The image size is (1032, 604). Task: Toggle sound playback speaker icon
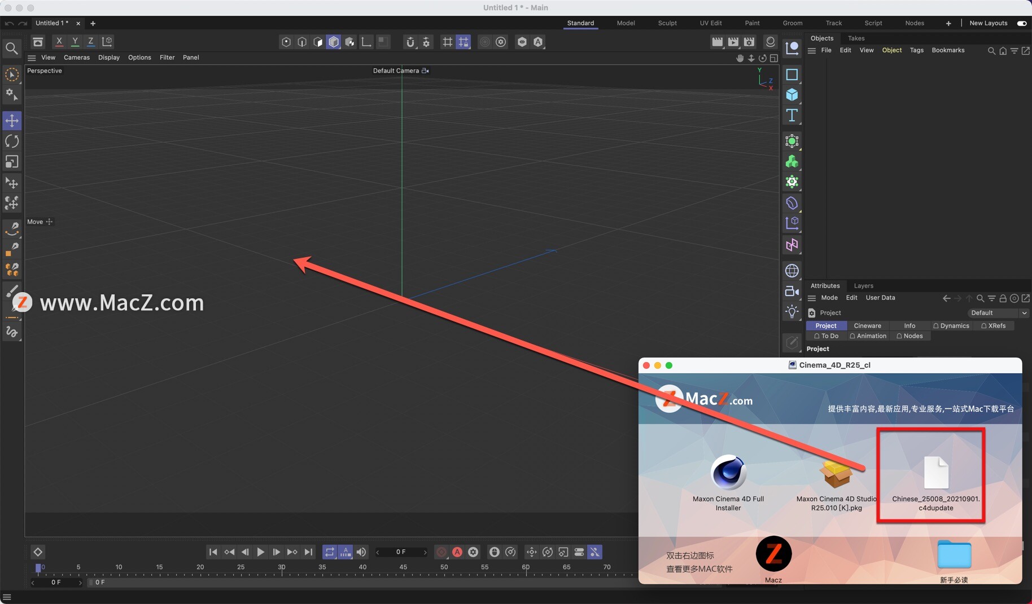tap(361, 552)
